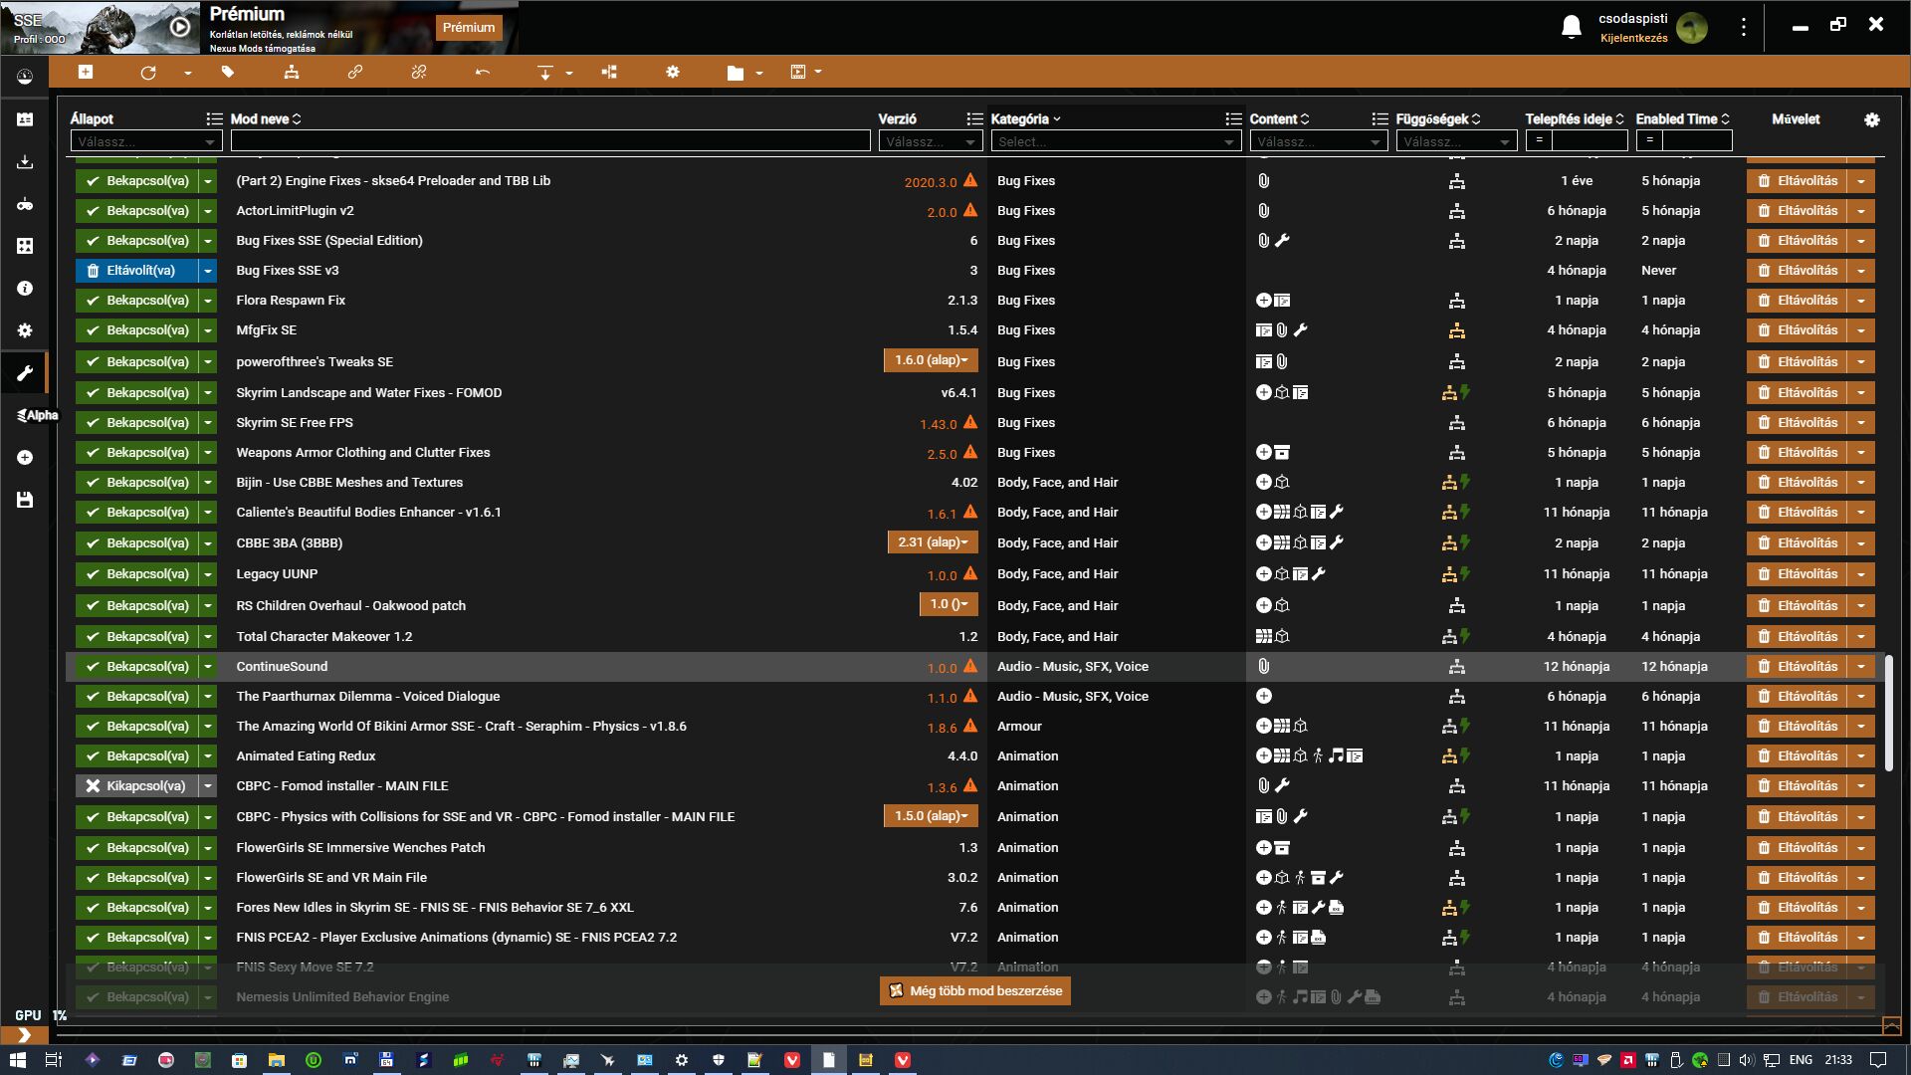Click Eltávolítás for Legacy UUNP
This screenshot has height=1075, width=1911.
click(x=1797, y=574)
